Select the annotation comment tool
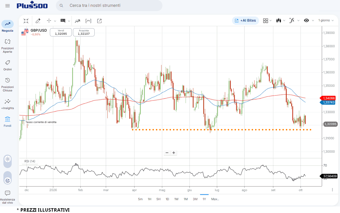Image resolution: width=340 pixels, height=213 pixels. click(x=63, y=21)
